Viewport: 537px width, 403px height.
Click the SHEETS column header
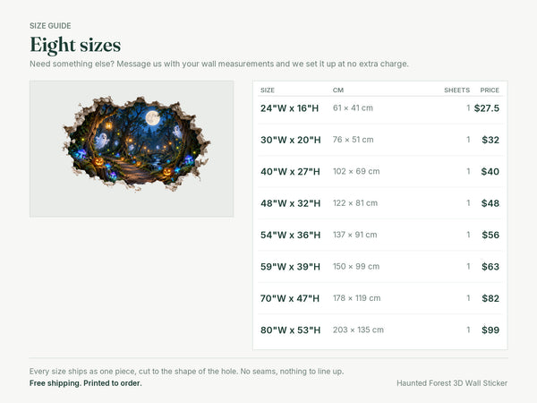456,90
